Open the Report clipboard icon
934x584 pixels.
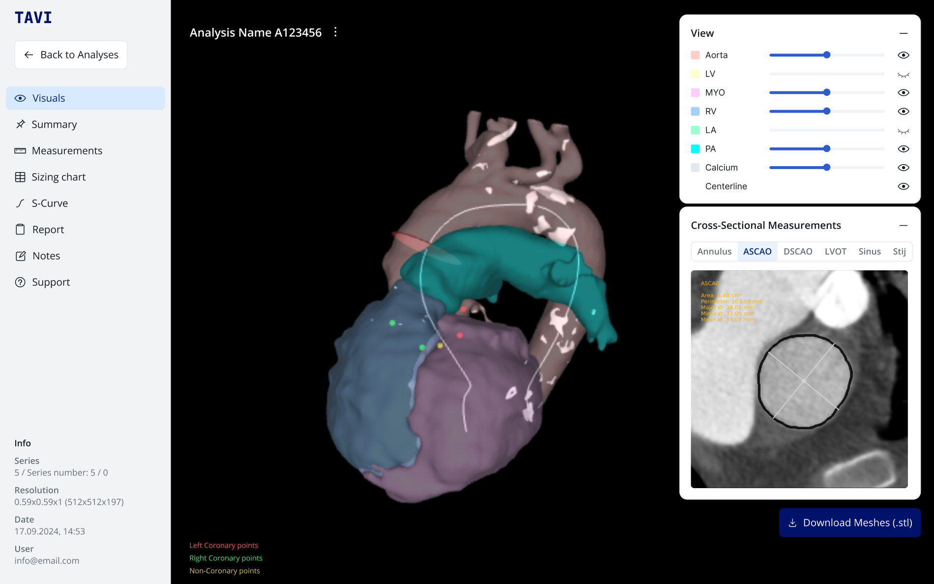(20, 230)
